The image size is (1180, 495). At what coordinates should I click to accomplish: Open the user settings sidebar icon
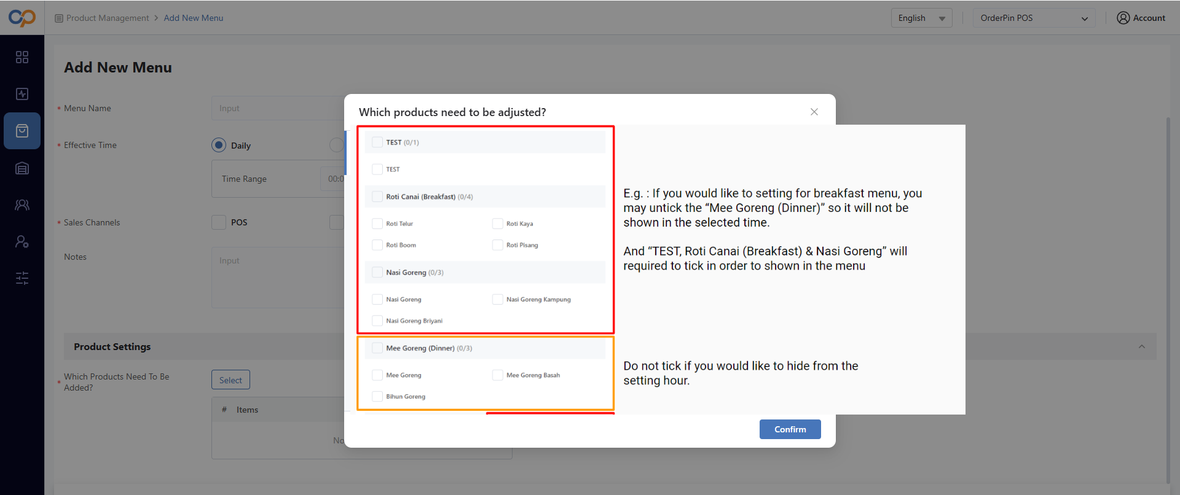click(x=22, y=241)
